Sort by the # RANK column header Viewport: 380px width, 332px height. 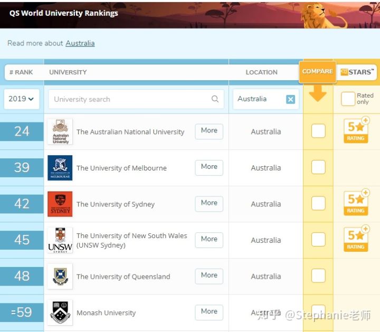click(x=21, y=72)
